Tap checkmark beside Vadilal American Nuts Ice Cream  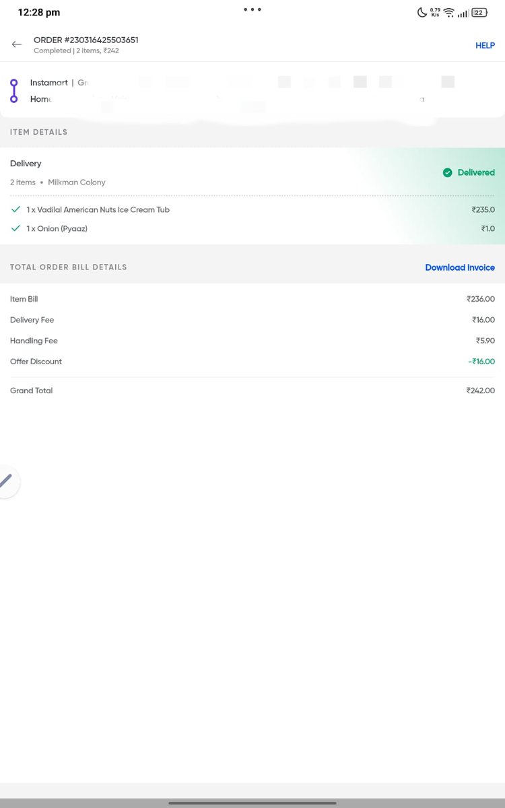(x=16, y=209)
